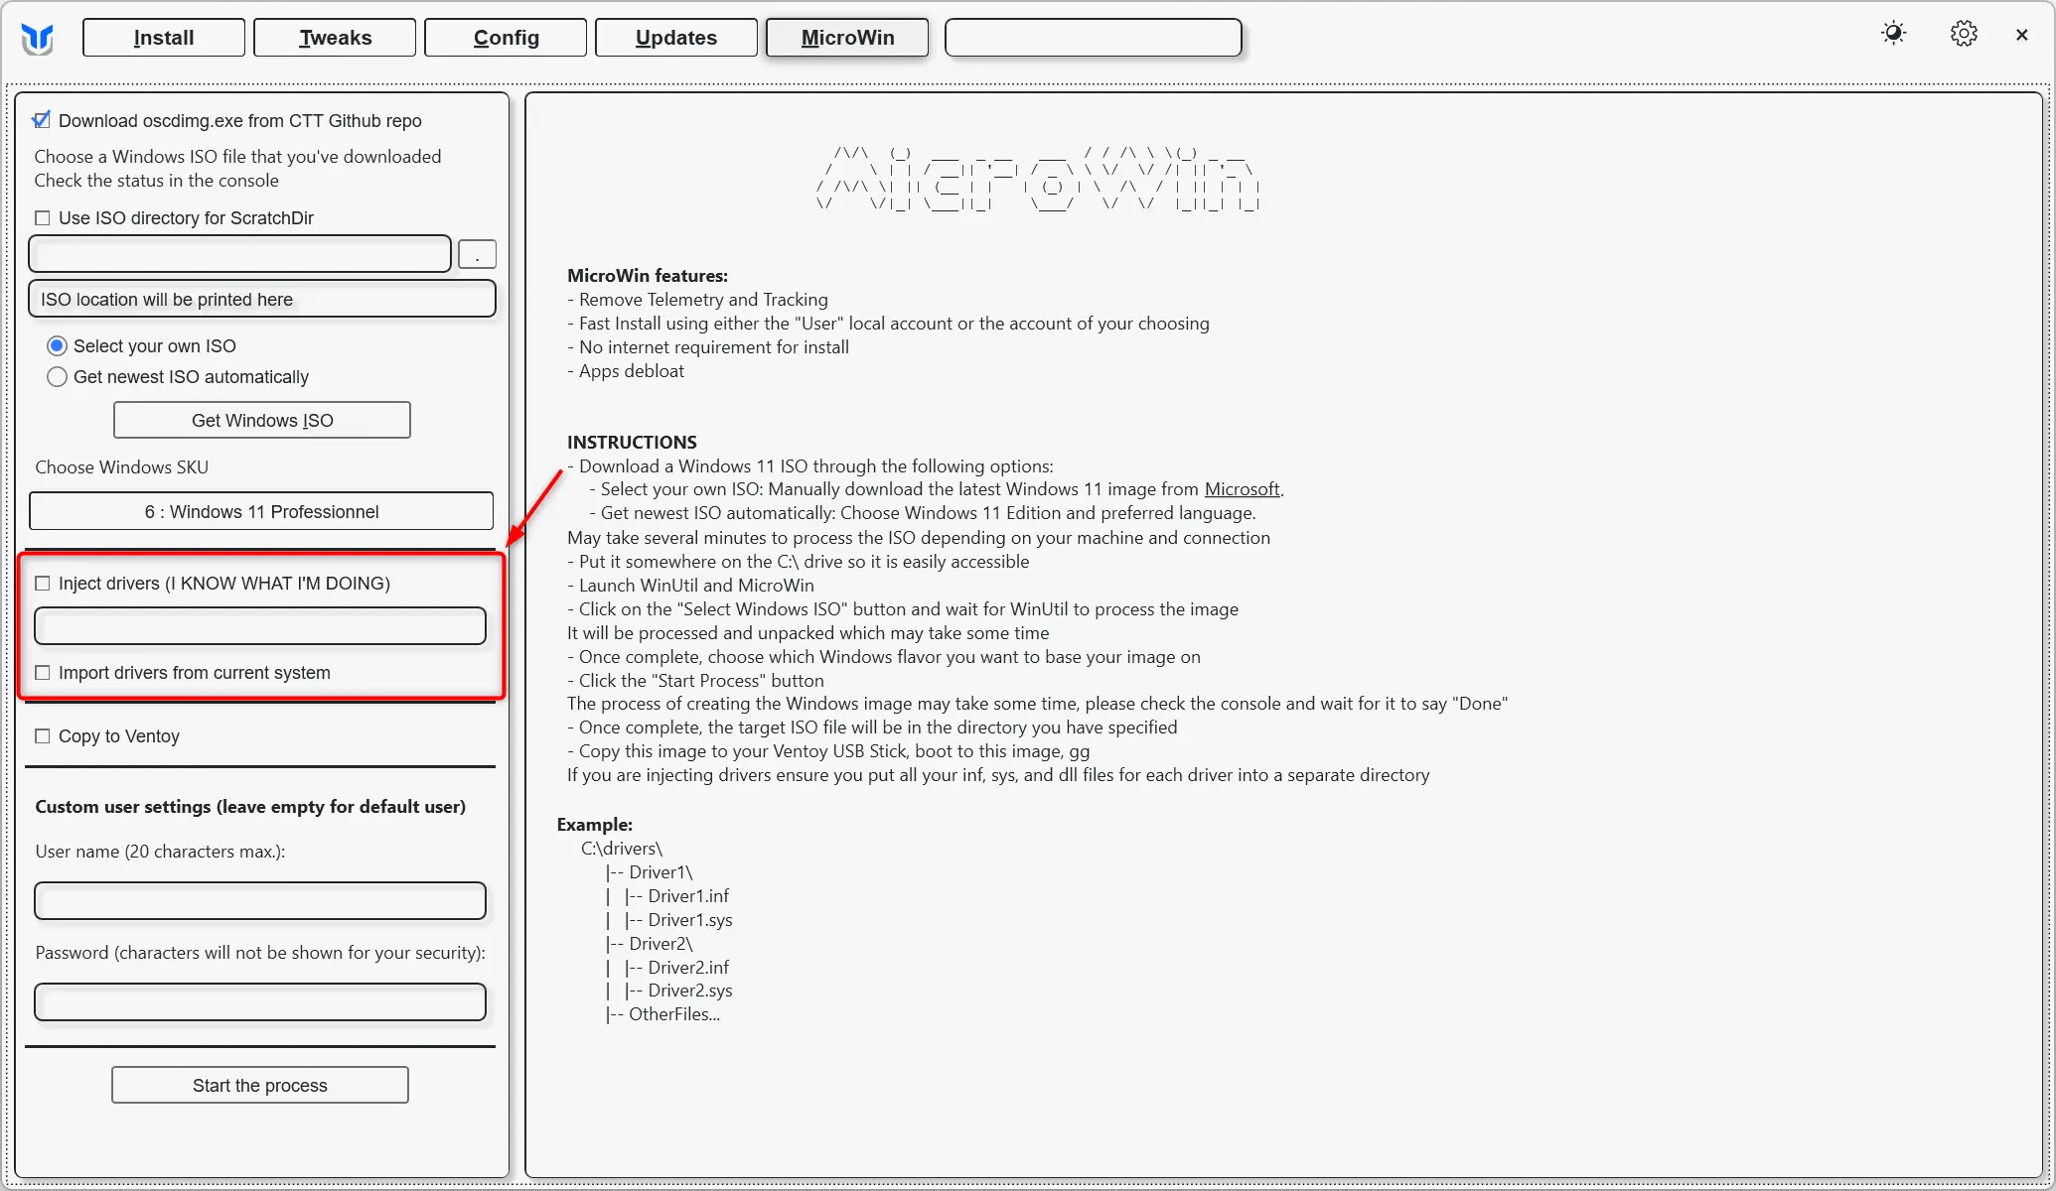Select your own ISO radio button

pyautogui.click(x=57, y=344)
